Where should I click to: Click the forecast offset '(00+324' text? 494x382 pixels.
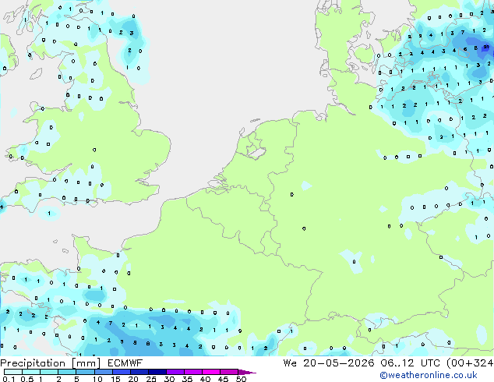[470, 363]
